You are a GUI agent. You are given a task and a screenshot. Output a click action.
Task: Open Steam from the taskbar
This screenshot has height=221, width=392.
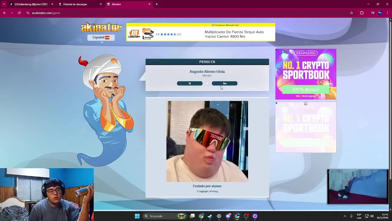click(210, 216)
